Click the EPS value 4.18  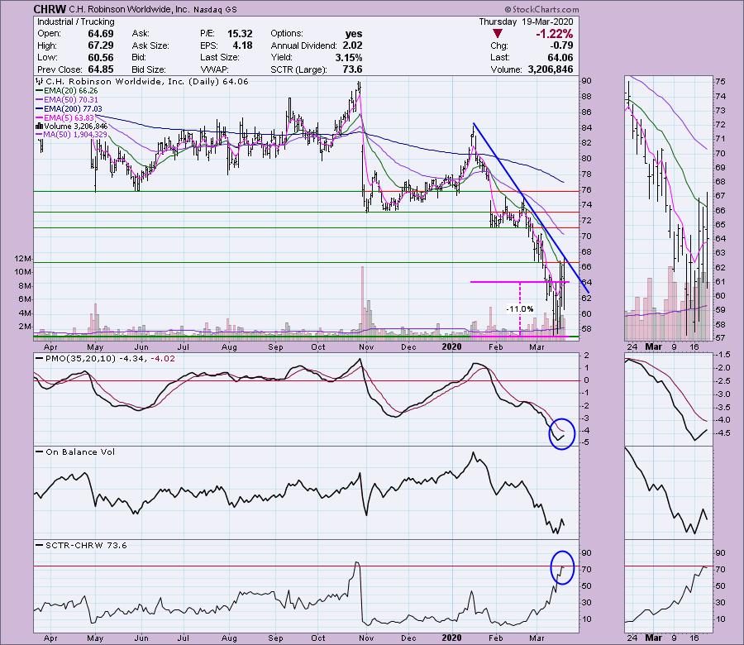(242, 45)
